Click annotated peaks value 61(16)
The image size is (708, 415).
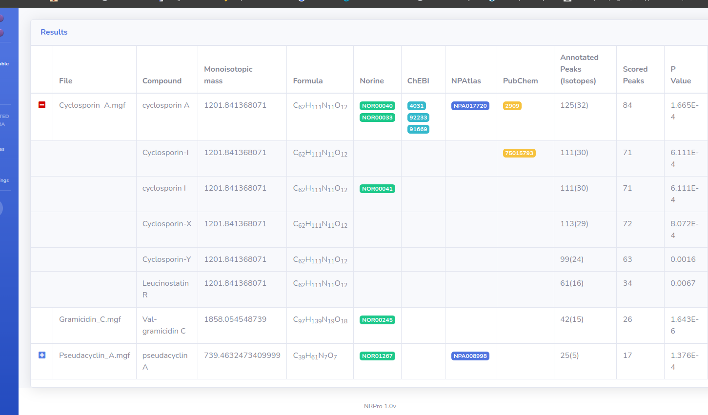(x=572, y=283)
